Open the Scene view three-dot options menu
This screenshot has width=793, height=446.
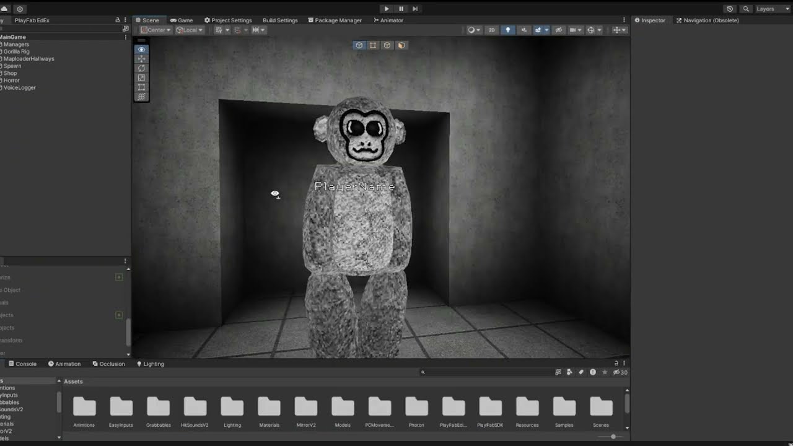tap(624, 20)
